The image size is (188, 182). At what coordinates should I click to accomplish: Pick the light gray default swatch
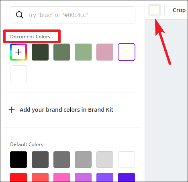(105, 159)
